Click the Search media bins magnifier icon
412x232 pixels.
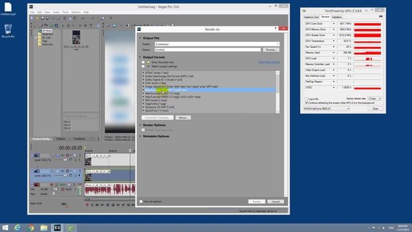[x=56, y=26]
